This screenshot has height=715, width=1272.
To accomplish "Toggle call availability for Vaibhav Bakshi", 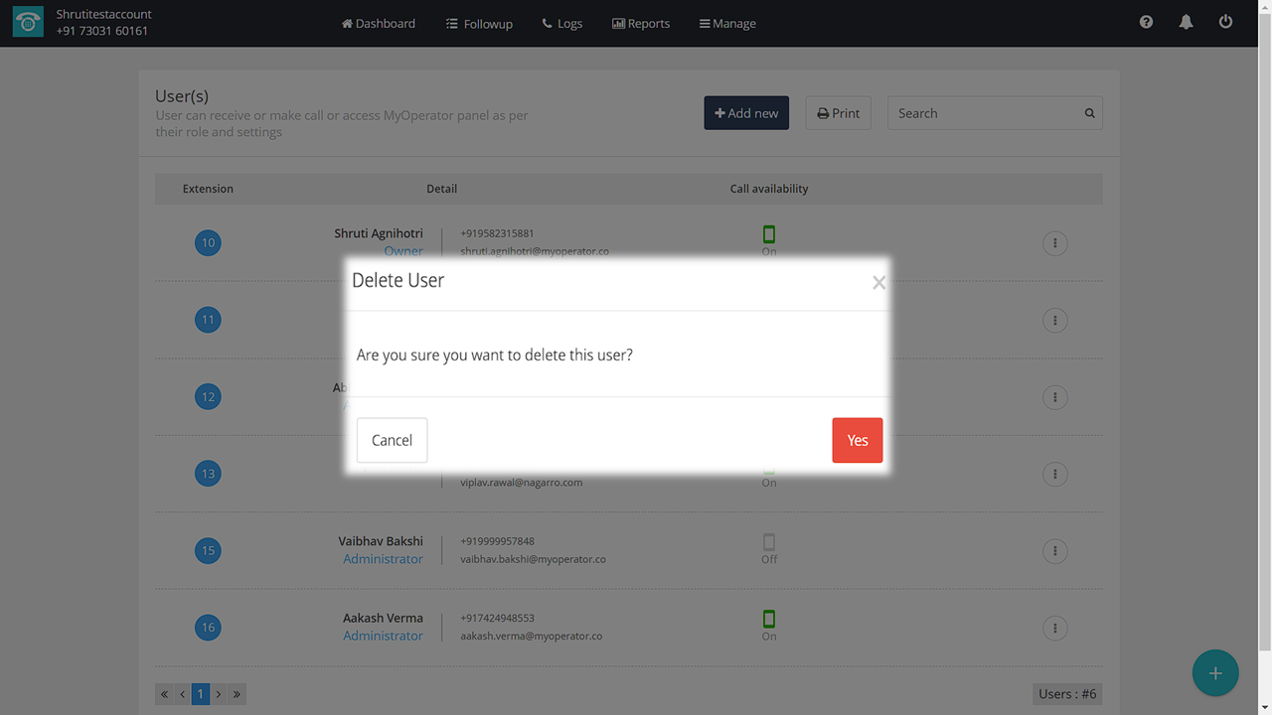I will click(x=768, y=542).
